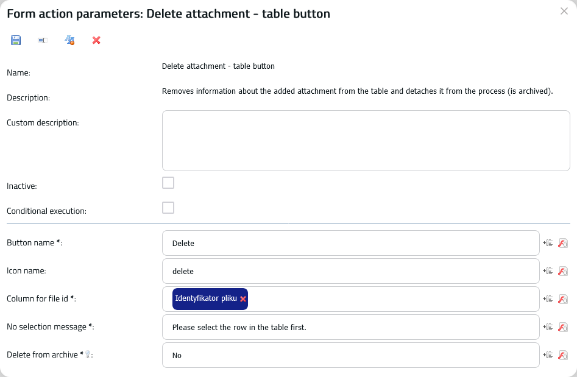577x377 pixels.
Task: Focus the Button name field containing Delete
Action: 351,243
